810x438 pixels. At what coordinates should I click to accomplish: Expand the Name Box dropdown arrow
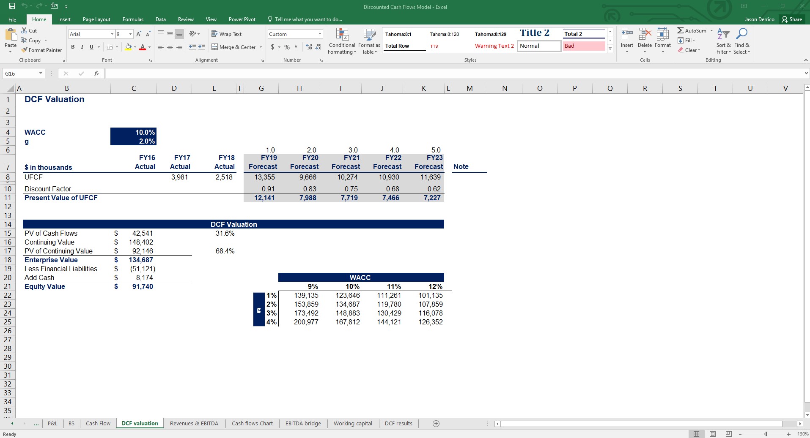click(x=41, y=73)
